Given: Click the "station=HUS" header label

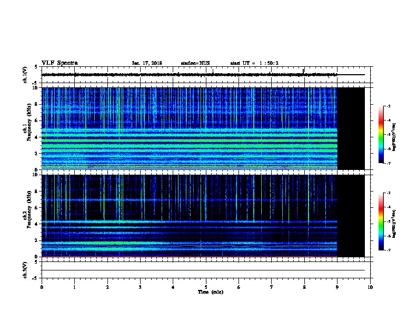Looking at the screenshot, I should [195, 63].
